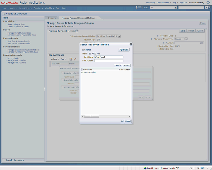Close the Search and Select dialog
This screenshot has width=212, height=170.
click(131, 44)
